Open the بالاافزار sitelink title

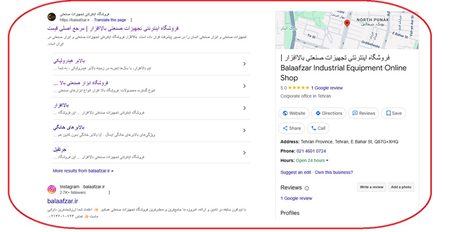pyautogui.click(x=61, y=105)
